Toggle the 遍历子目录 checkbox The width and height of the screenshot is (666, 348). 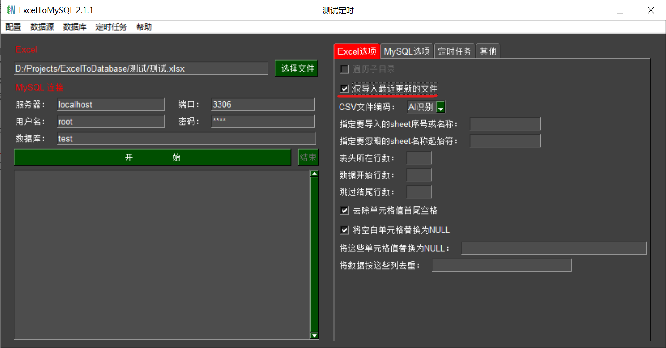(345, 69)
